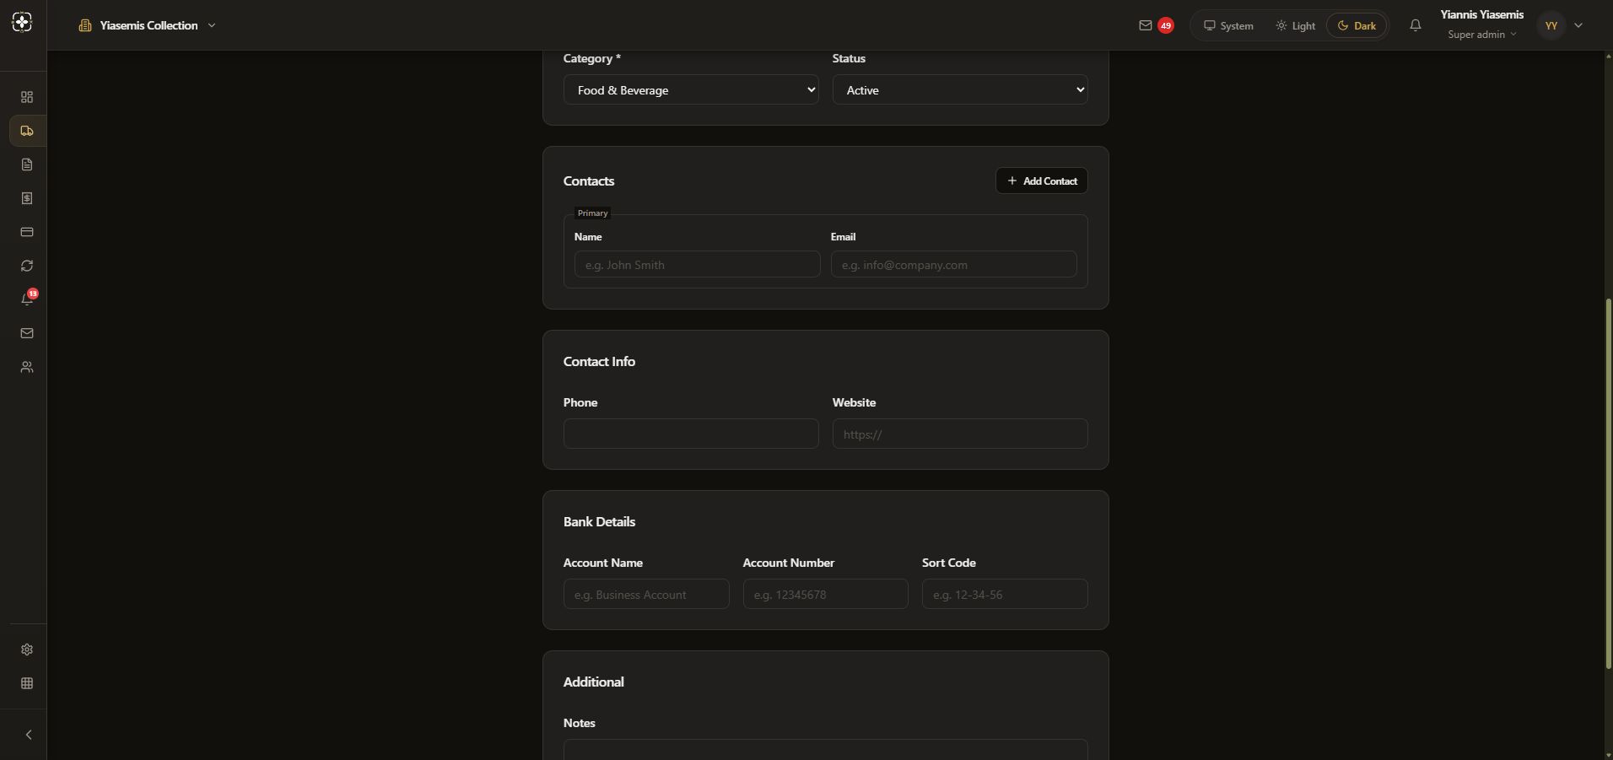Switch theme to Dark
The image size is (1613, 760).
tap(1357, 25)
